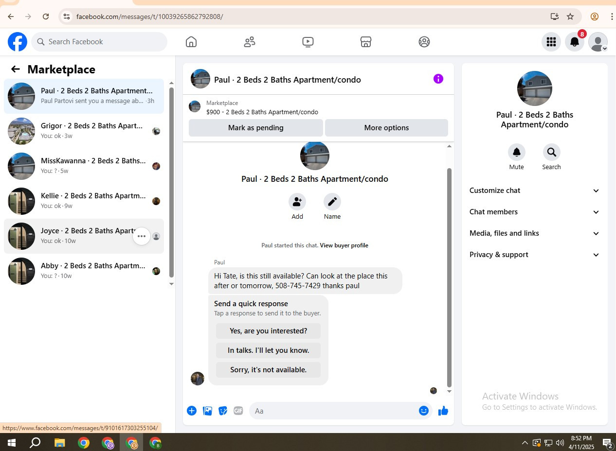Send a thumbs-up like
This screenshot has height=451, width=616.
(443, 411)
